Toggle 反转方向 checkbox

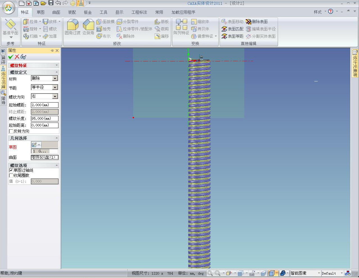pyautogui.click(x=11, y=131)
